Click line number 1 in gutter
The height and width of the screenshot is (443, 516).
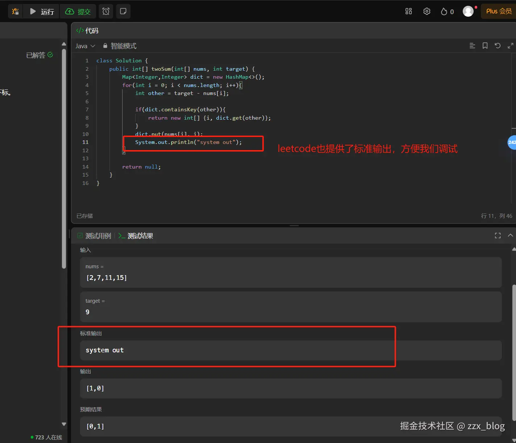[x=87, y=61]
